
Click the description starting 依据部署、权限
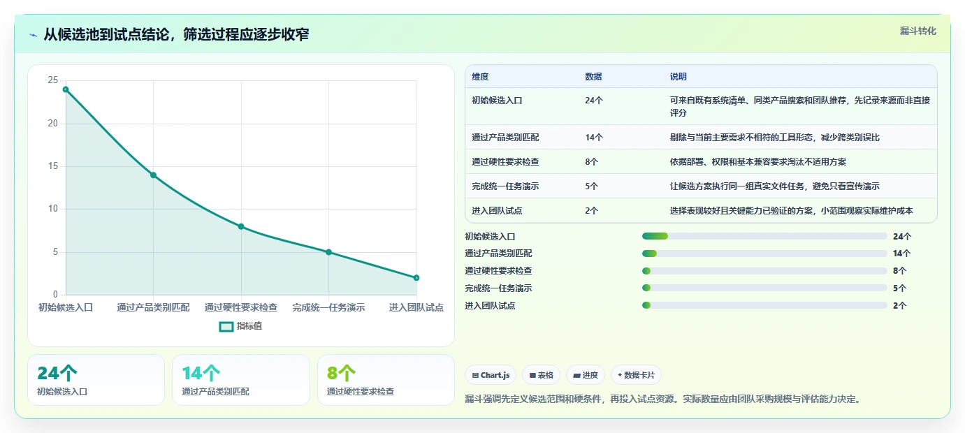758,162
